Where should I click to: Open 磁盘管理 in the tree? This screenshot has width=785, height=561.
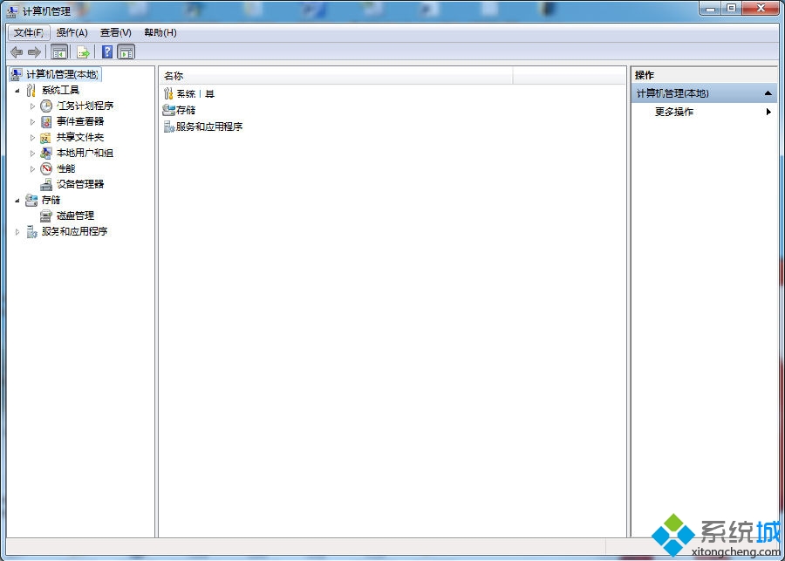tap(75, 216)
